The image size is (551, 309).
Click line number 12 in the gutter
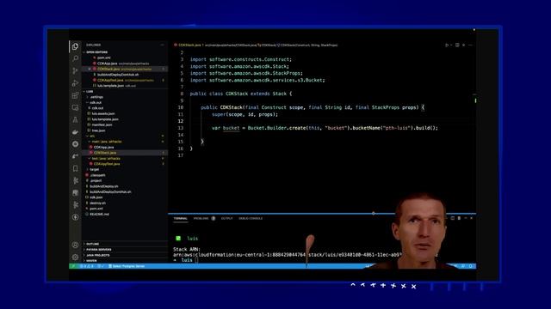point(181,121)
